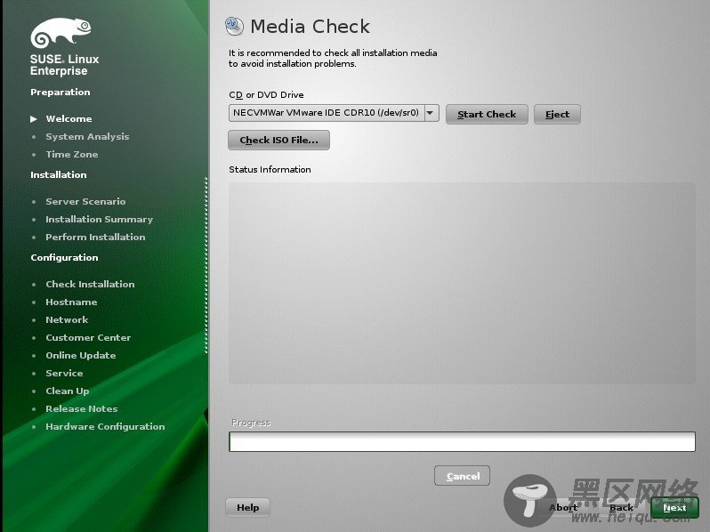Click the Abort button
This screenshot has width=710, height=532.
563,508
